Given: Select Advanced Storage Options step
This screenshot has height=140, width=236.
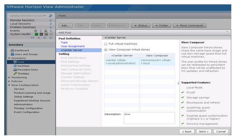Looking at the screenshot, I should [x=80, y=81].
